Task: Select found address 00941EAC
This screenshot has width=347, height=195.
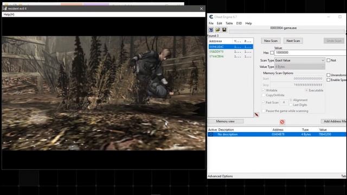Action: 230,47
